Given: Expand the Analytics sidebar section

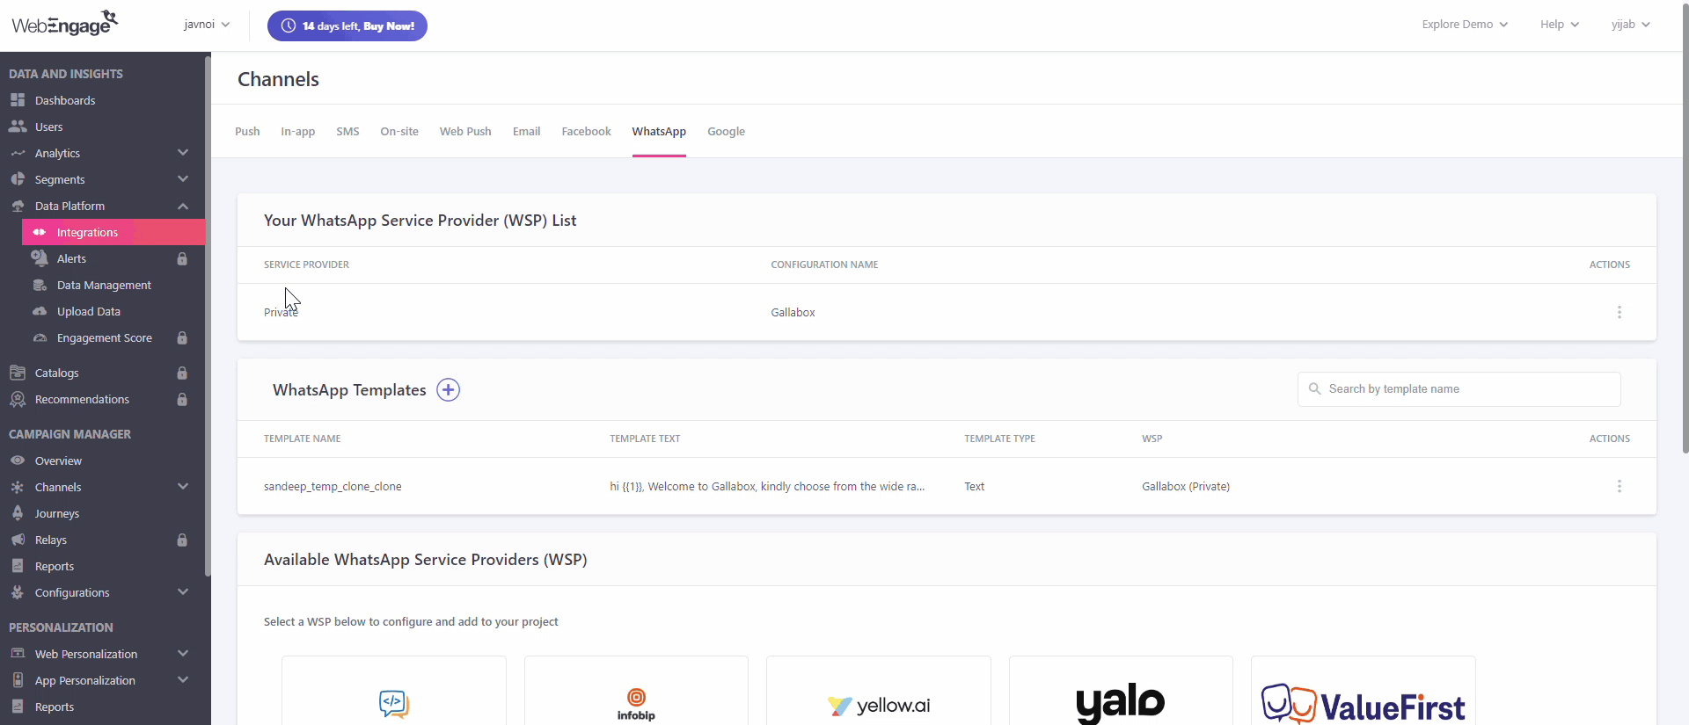Looking at the screenshot, I should click(183, 153).
